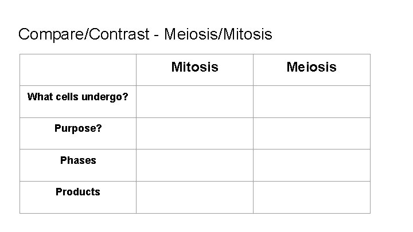The height and width of the screenshot is (232, 413).
Task: Click the question mark after 'Purpose'
Action: 99,128
